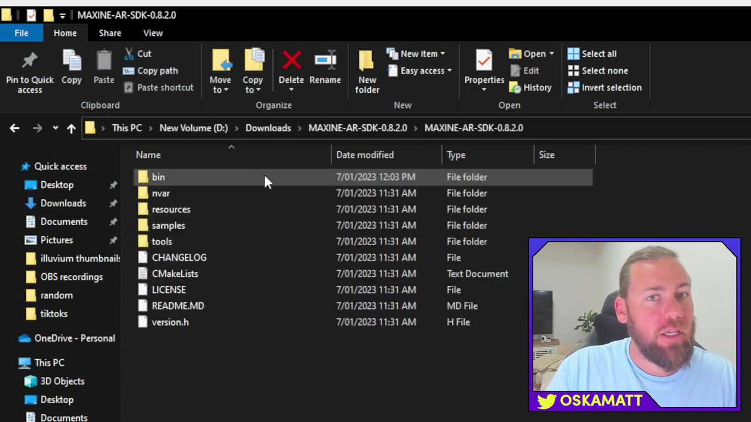Go up one folder level
The width and height of the screenshot is (751, 422).
[x=71, y=128]
